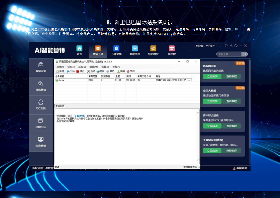Click the log pane scroll up arrow
This screenshot has width=280, height=198.
click(x=198, y=113)
